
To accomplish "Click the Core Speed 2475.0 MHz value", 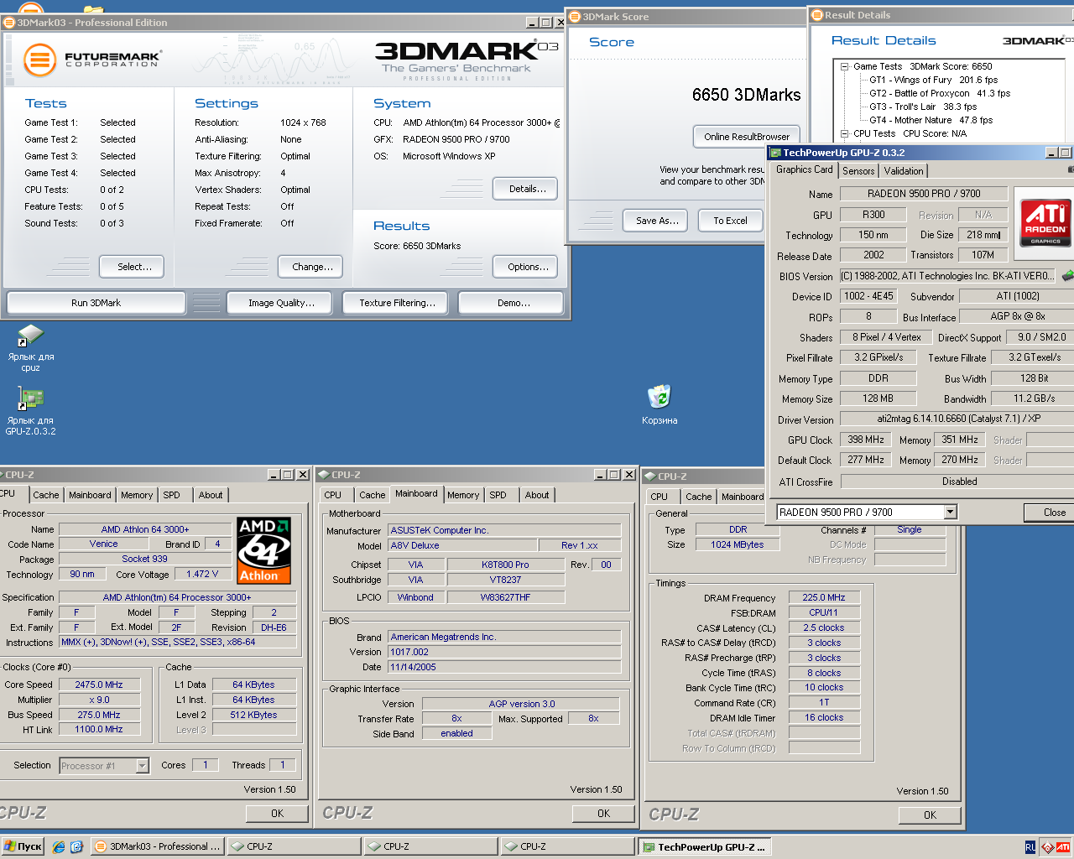I will 98,685.
